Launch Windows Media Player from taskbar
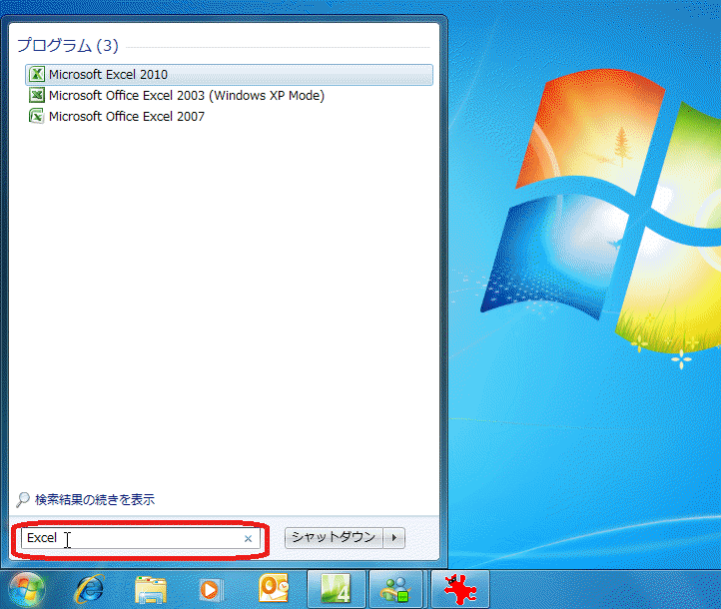Image resolution: width=721 pixels, height=609 pixels. tap(211, 590)
